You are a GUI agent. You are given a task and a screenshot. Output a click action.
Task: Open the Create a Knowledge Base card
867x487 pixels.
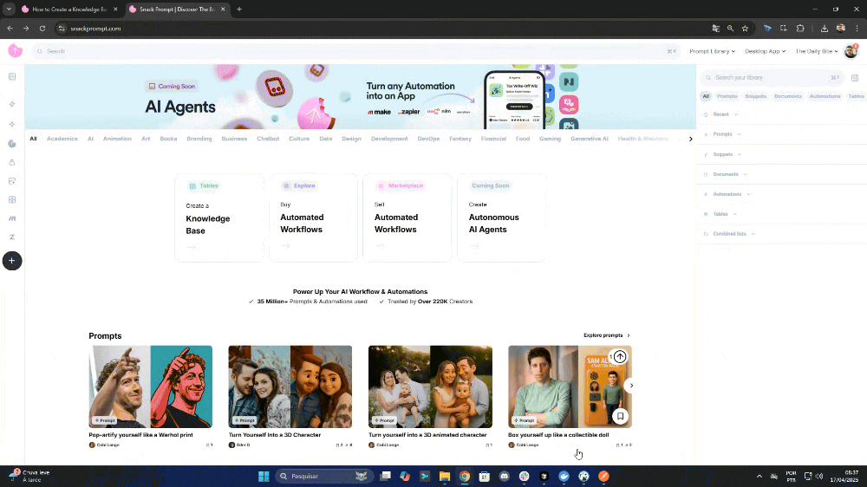point(219,218)
